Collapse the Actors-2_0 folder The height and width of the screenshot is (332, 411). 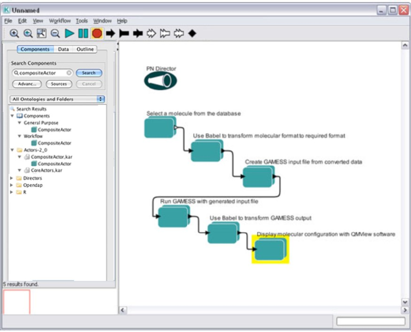(12, 150)
